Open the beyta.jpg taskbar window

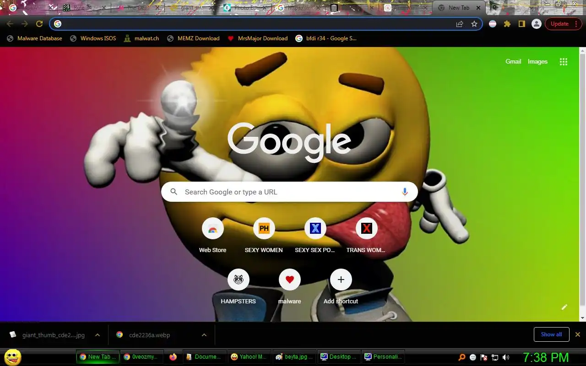(x=294, y=357)
